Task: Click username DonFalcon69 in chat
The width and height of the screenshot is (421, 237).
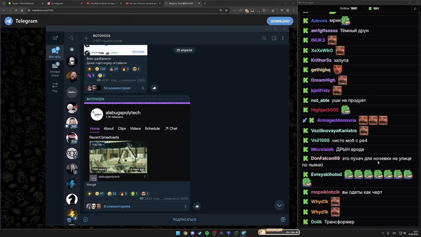Action: pyautogui.click(x=325, y=158)
